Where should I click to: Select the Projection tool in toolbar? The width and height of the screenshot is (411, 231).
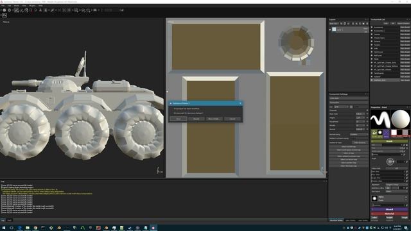(26, 10)
